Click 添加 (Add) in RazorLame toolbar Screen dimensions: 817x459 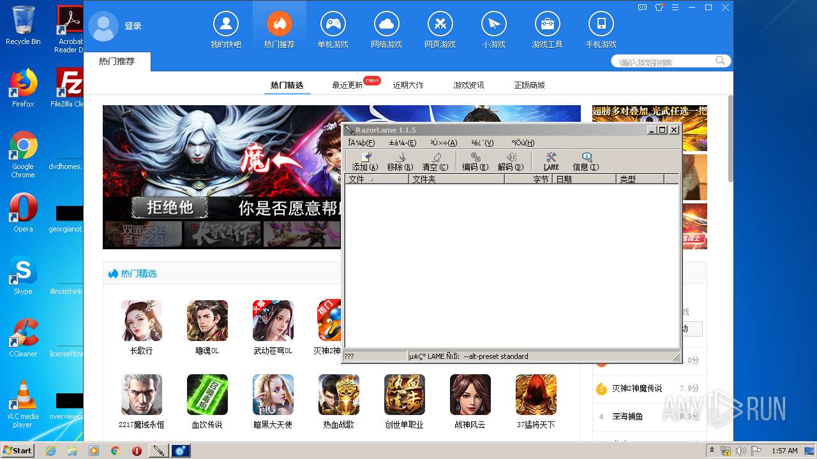pyautogui.click(x=365, y=162)
